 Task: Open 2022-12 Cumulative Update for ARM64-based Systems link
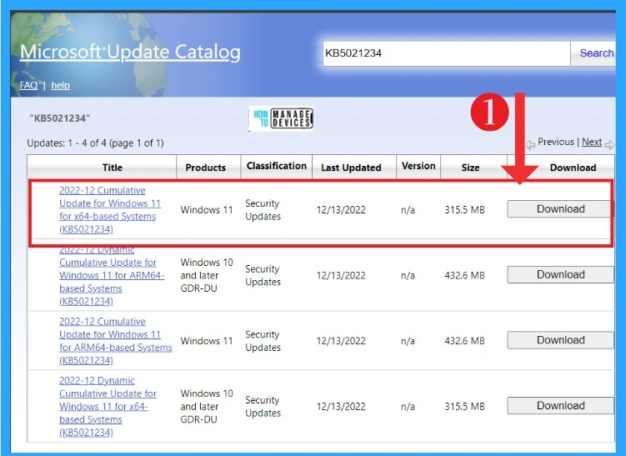point(116,341)
